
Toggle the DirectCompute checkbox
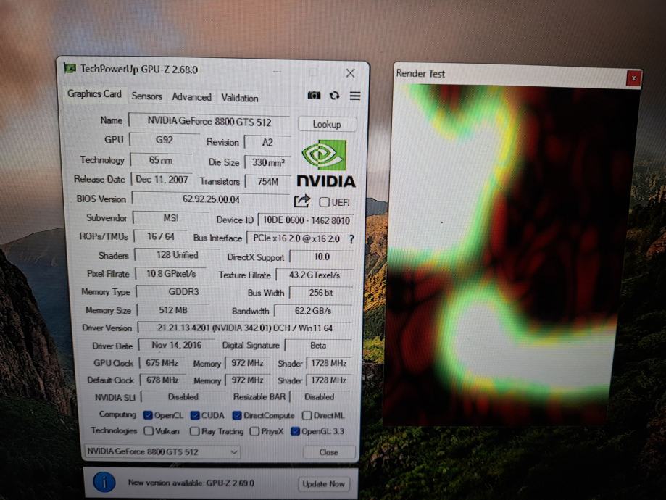point(237,415)
